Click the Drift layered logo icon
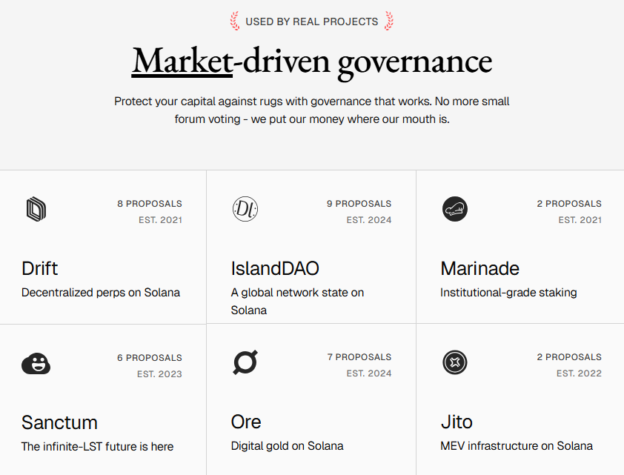This screenshot has height=475, width=624. pos(36,209)
